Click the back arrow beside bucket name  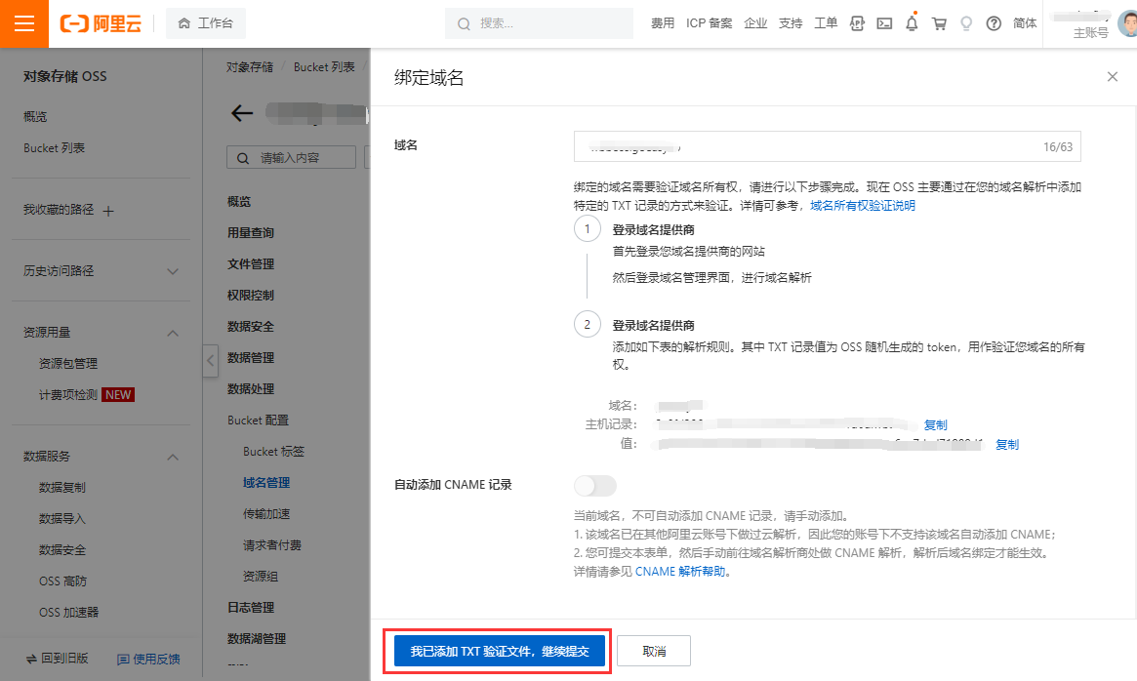[x=241, y=113]
